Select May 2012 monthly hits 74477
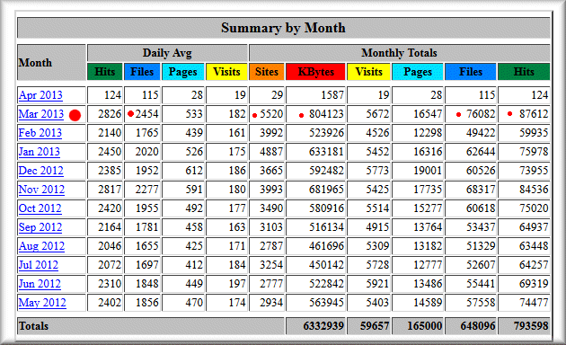The width and height of the screenshot is (566, 345). [x=534, y=303]
